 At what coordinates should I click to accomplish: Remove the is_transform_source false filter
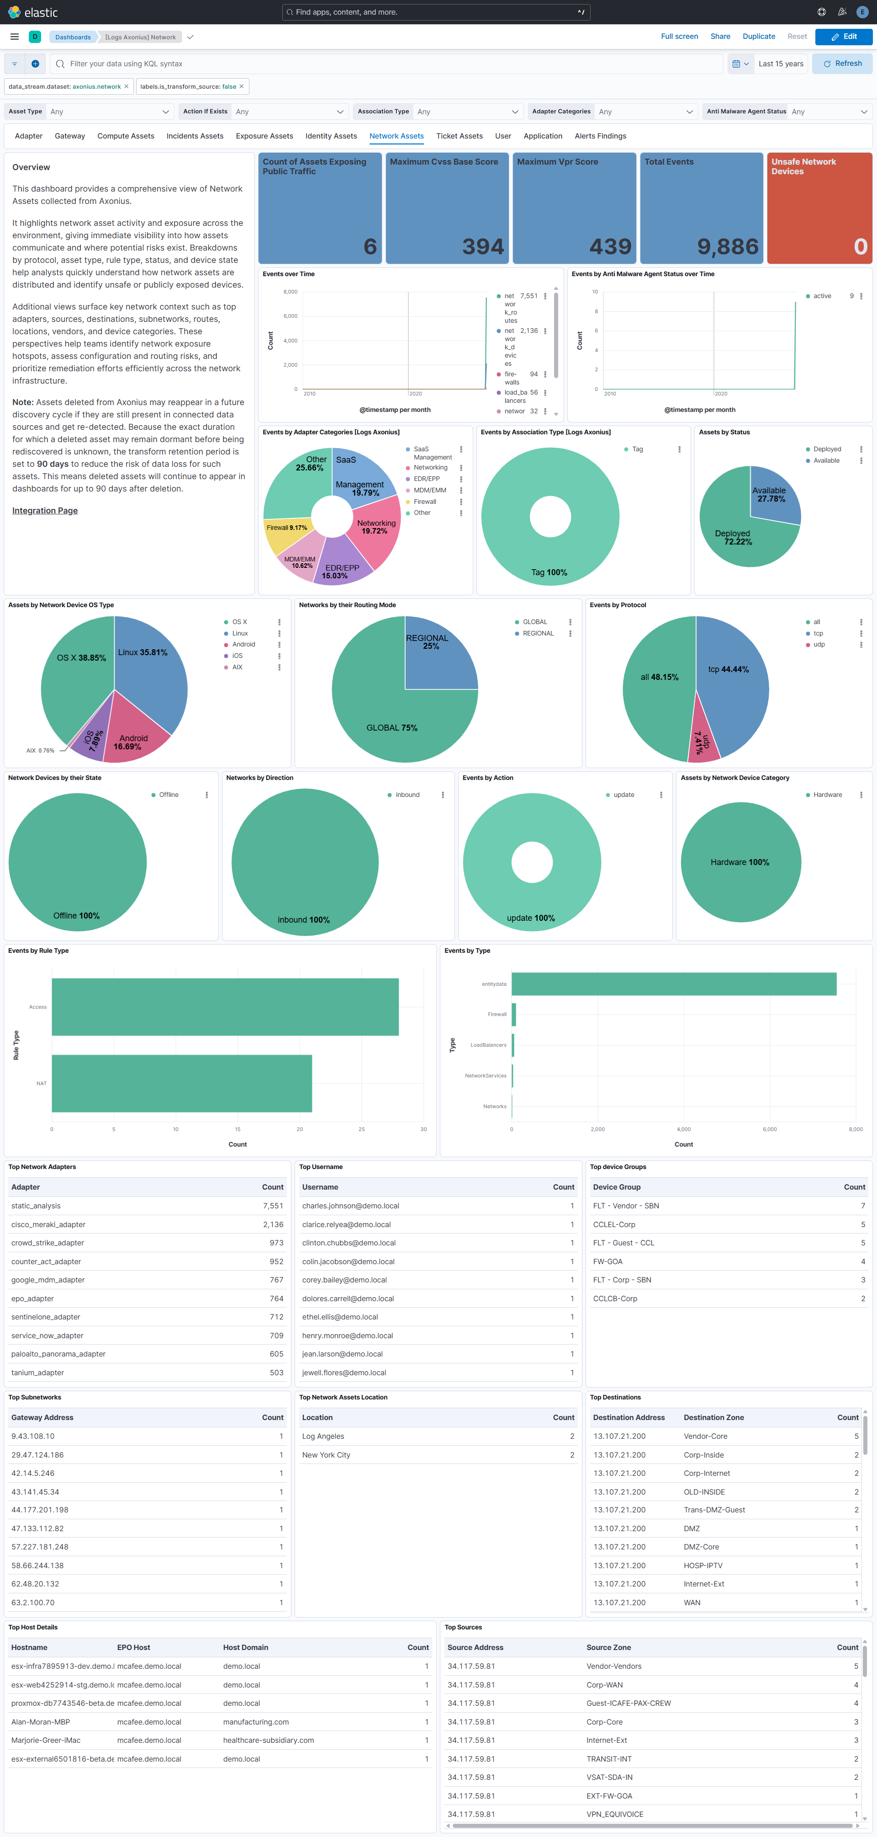tap(242, 86)
